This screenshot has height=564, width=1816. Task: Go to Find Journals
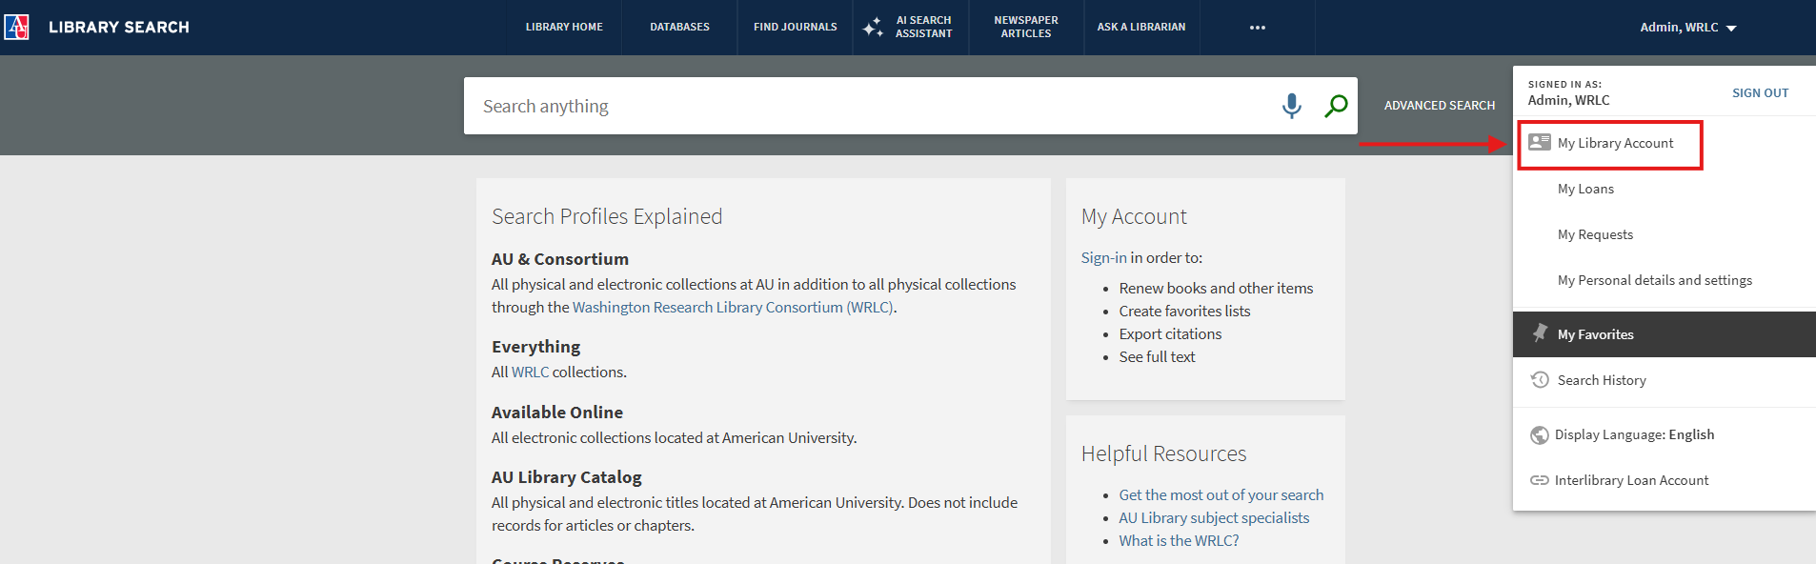click(x=795, y=28)
